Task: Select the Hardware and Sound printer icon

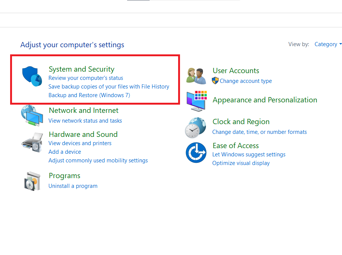Action: point(32,142)
